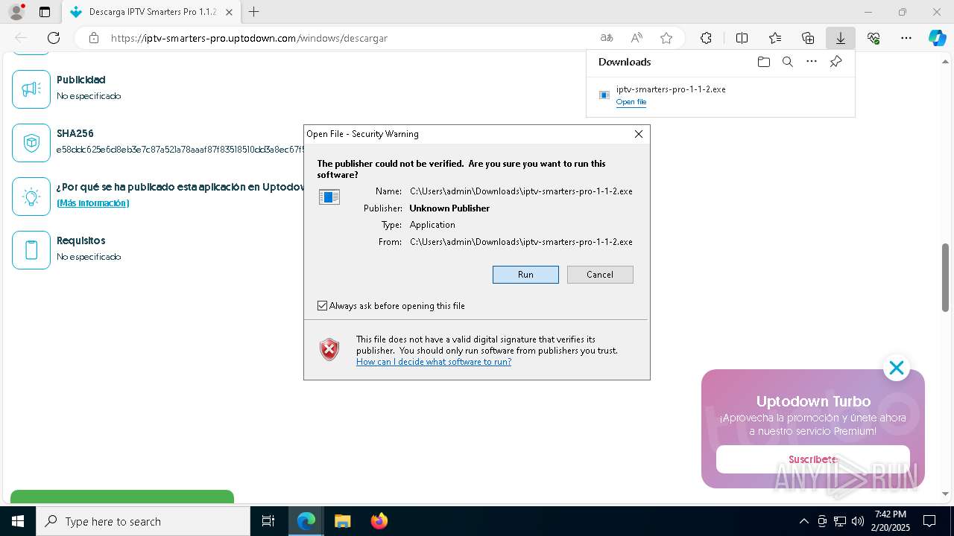Open the volume tray icon
954x536 pixels.
click(857, 521)
